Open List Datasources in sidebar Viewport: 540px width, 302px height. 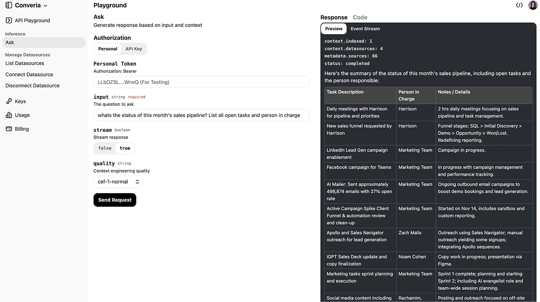point(25,63)
